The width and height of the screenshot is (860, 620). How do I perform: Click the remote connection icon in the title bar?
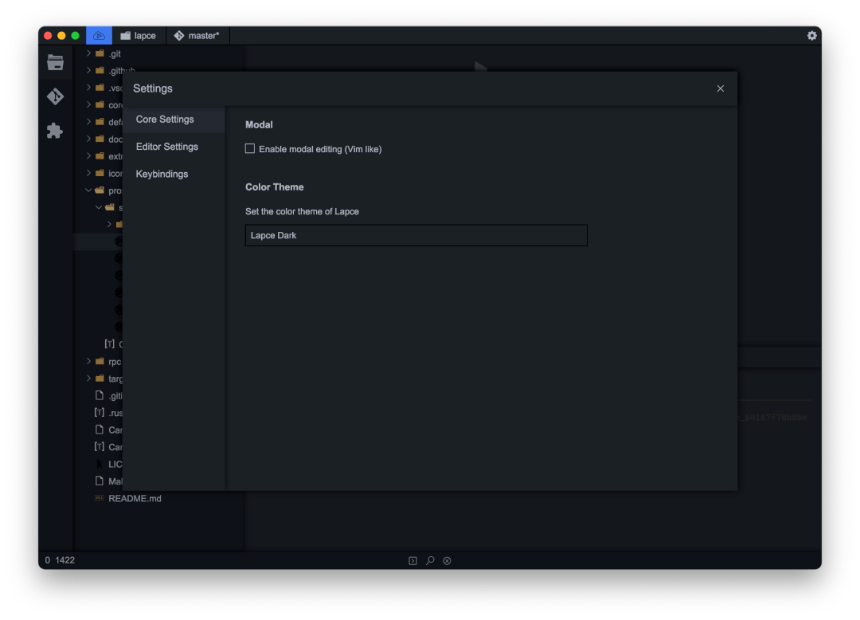(98, 35)
